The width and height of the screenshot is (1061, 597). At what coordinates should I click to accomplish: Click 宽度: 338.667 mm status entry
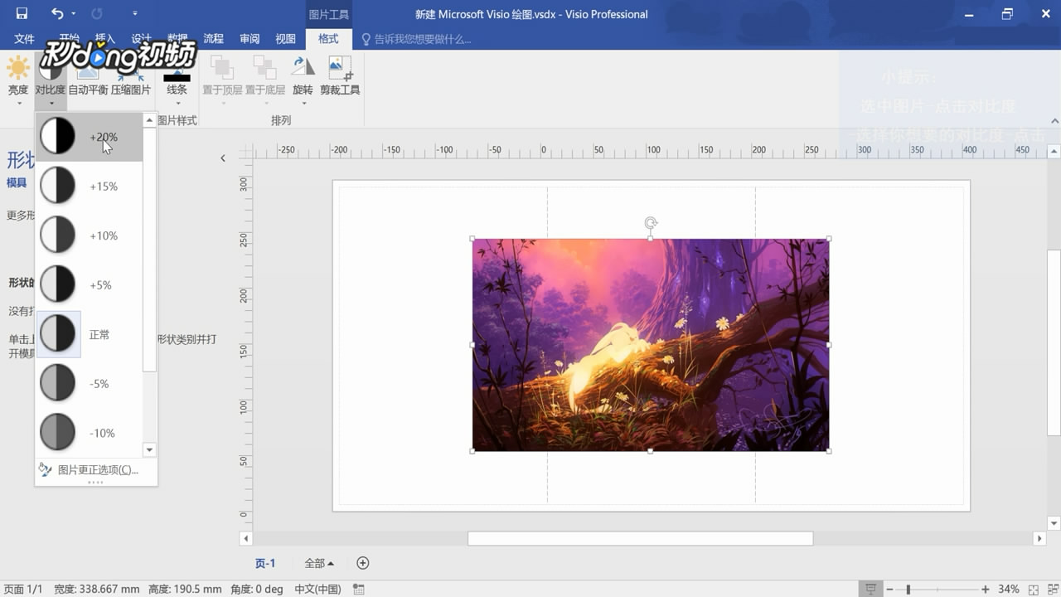click(x=97, y=590)
